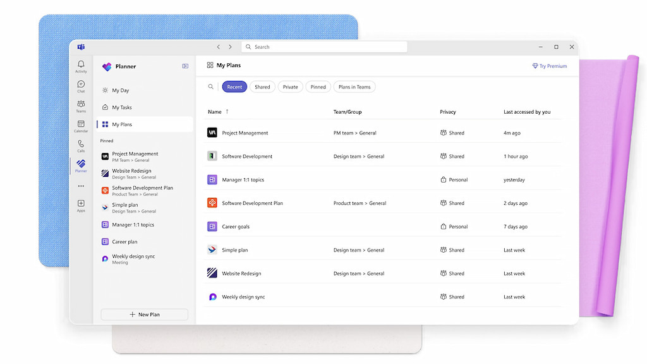The image size is (647, 364).
Task: Toggle the Name column sort arrow
Action: pos(226,111)
